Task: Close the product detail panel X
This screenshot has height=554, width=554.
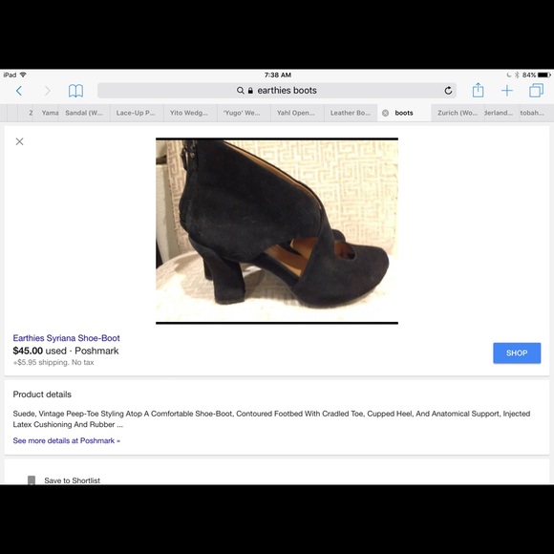Action: [x=19, y=141]
